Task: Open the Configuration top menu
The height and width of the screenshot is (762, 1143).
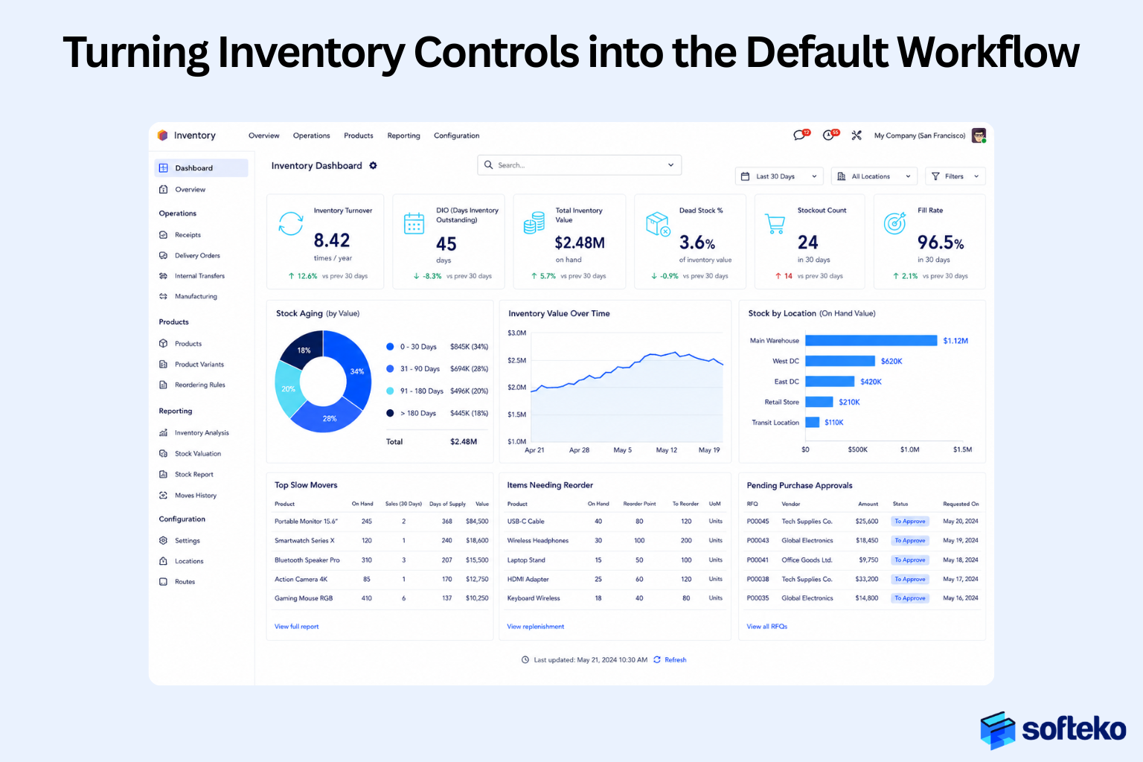Action: [457, 136]
